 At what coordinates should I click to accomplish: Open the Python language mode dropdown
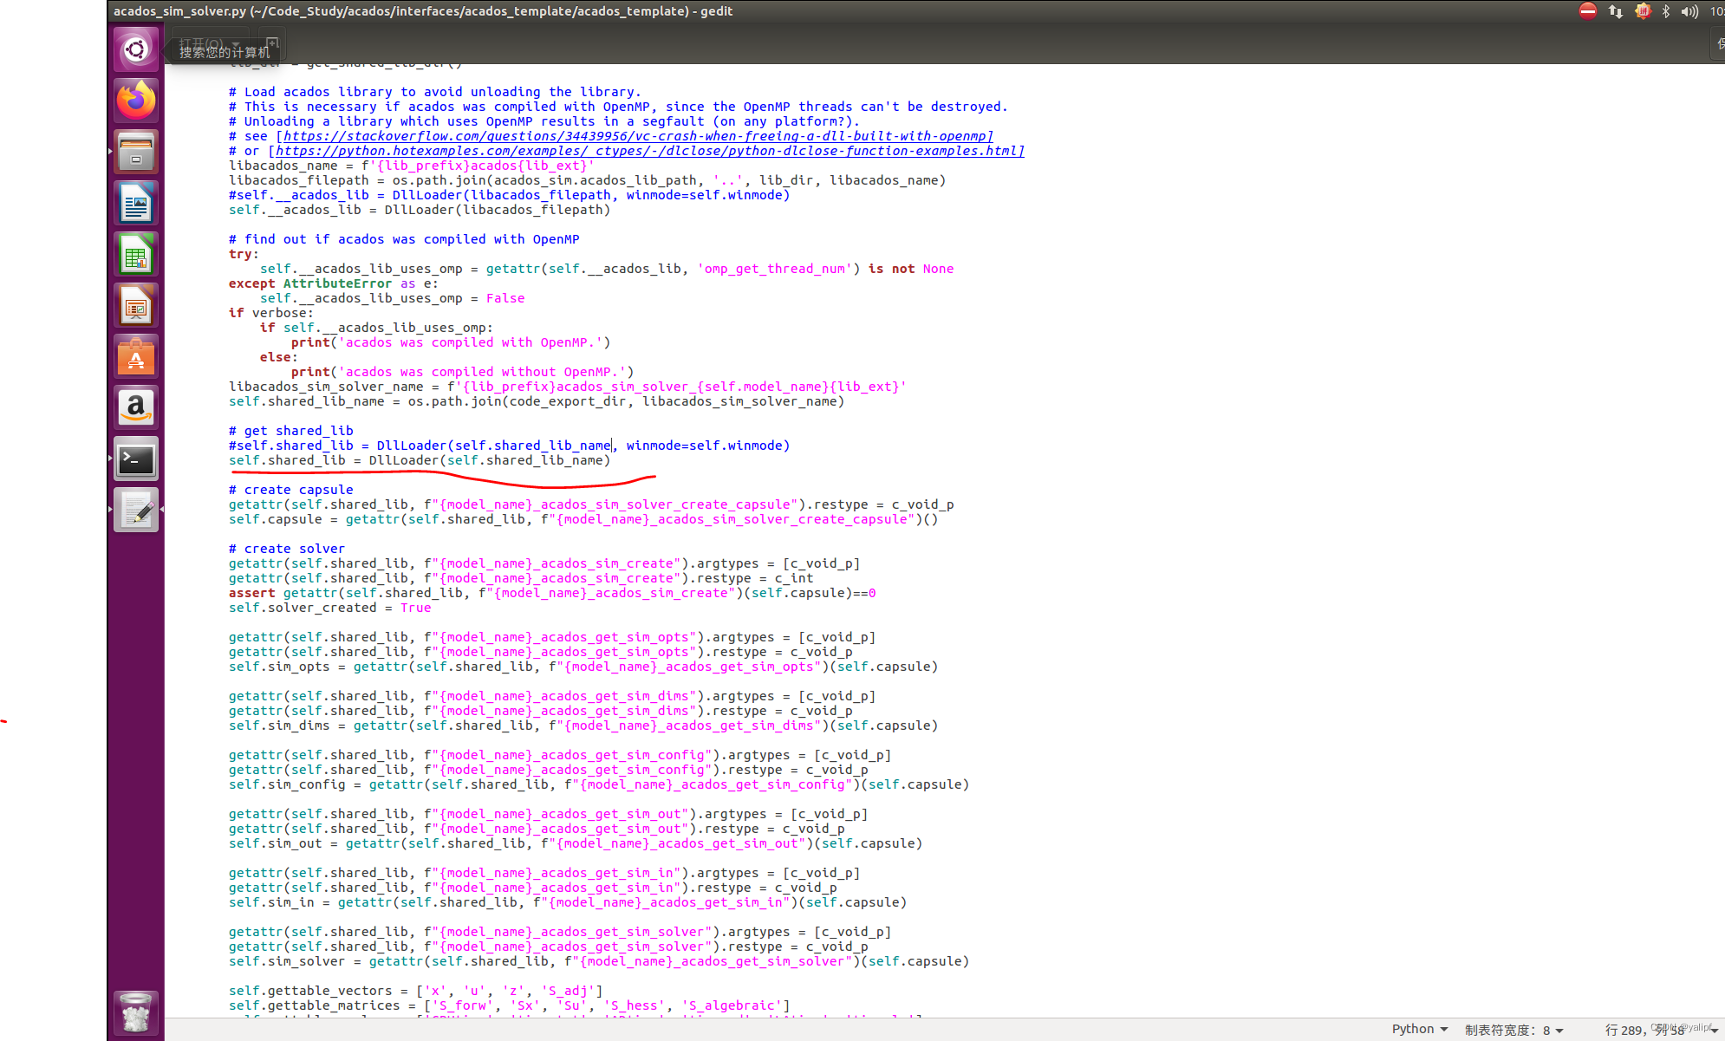1418,1030
